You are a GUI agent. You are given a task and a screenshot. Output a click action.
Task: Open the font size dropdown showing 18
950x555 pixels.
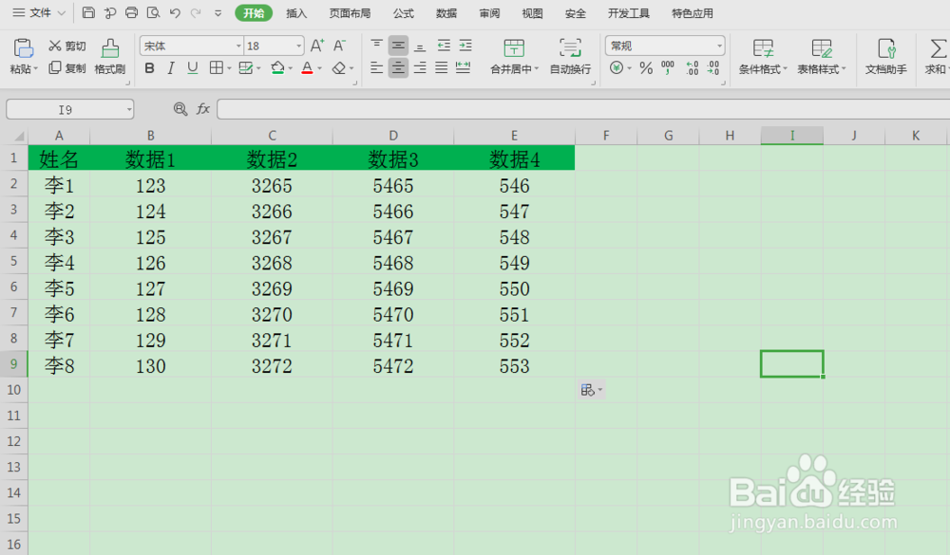click(x=298, y=46)
